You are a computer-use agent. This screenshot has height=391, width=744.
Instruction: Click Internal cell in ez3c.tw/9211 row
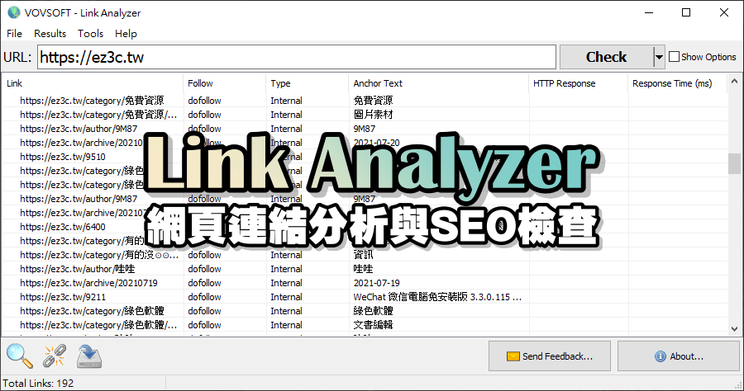click(x=286, y=297)
